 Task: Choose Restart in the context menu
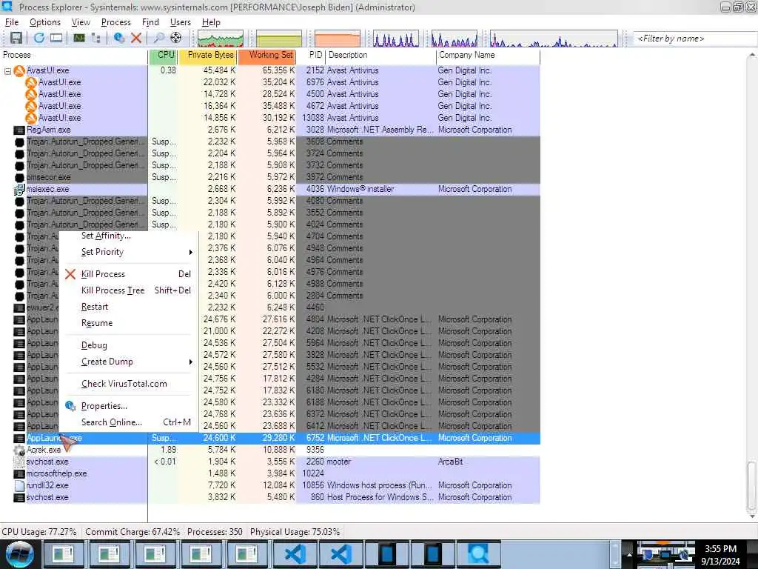coord(129,307)
